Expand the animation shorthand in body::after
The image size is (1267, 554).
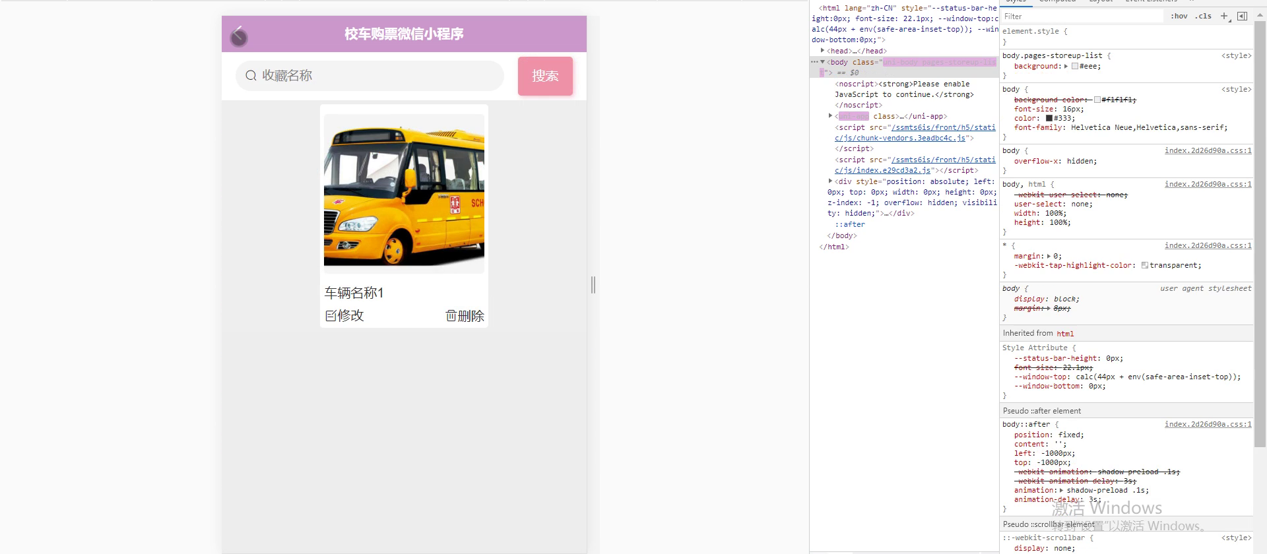coord(1062,490)
